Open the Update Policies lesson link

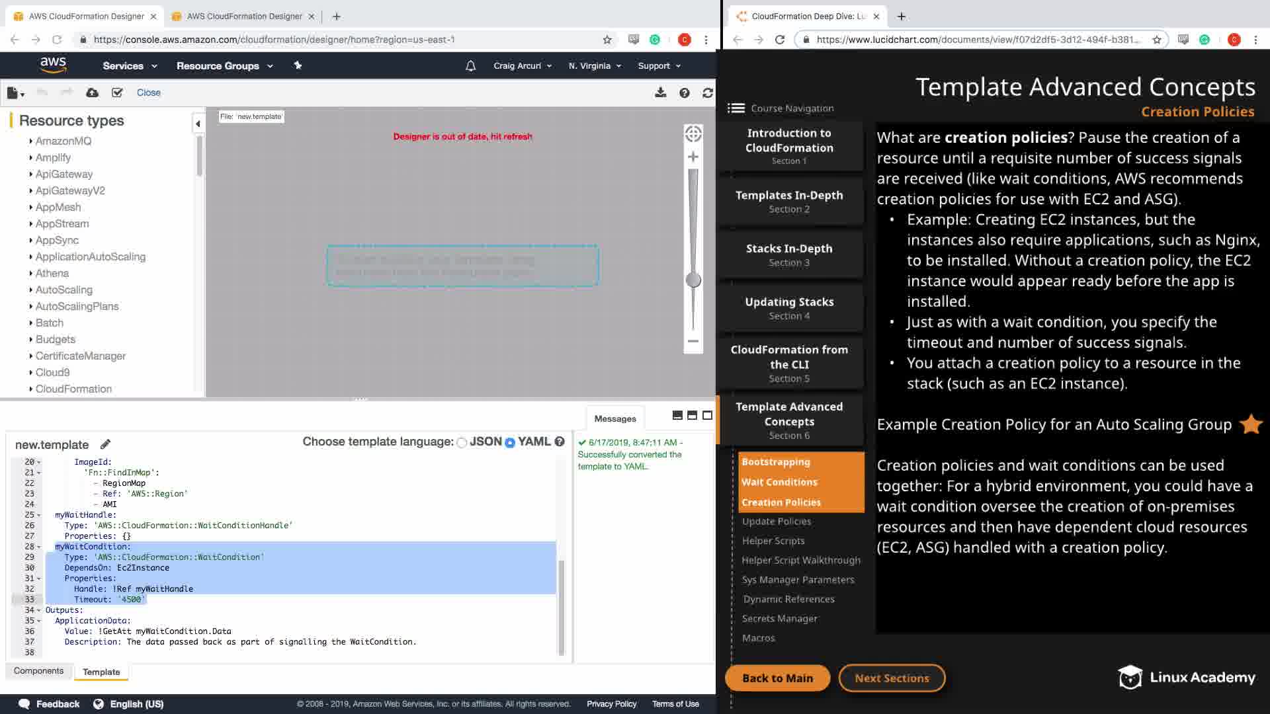coord(776,521)
